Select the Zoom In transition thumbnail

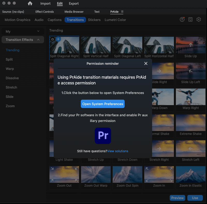[159, 174]
